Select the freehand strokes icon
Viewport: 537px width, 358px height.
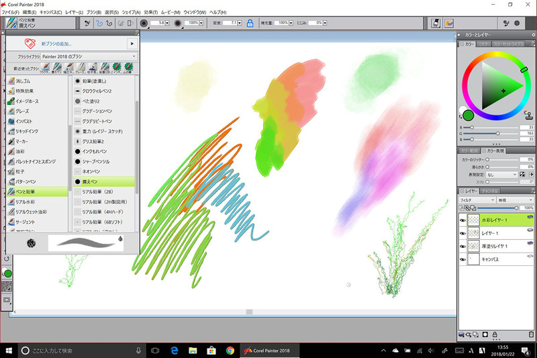tap(99, 23)
